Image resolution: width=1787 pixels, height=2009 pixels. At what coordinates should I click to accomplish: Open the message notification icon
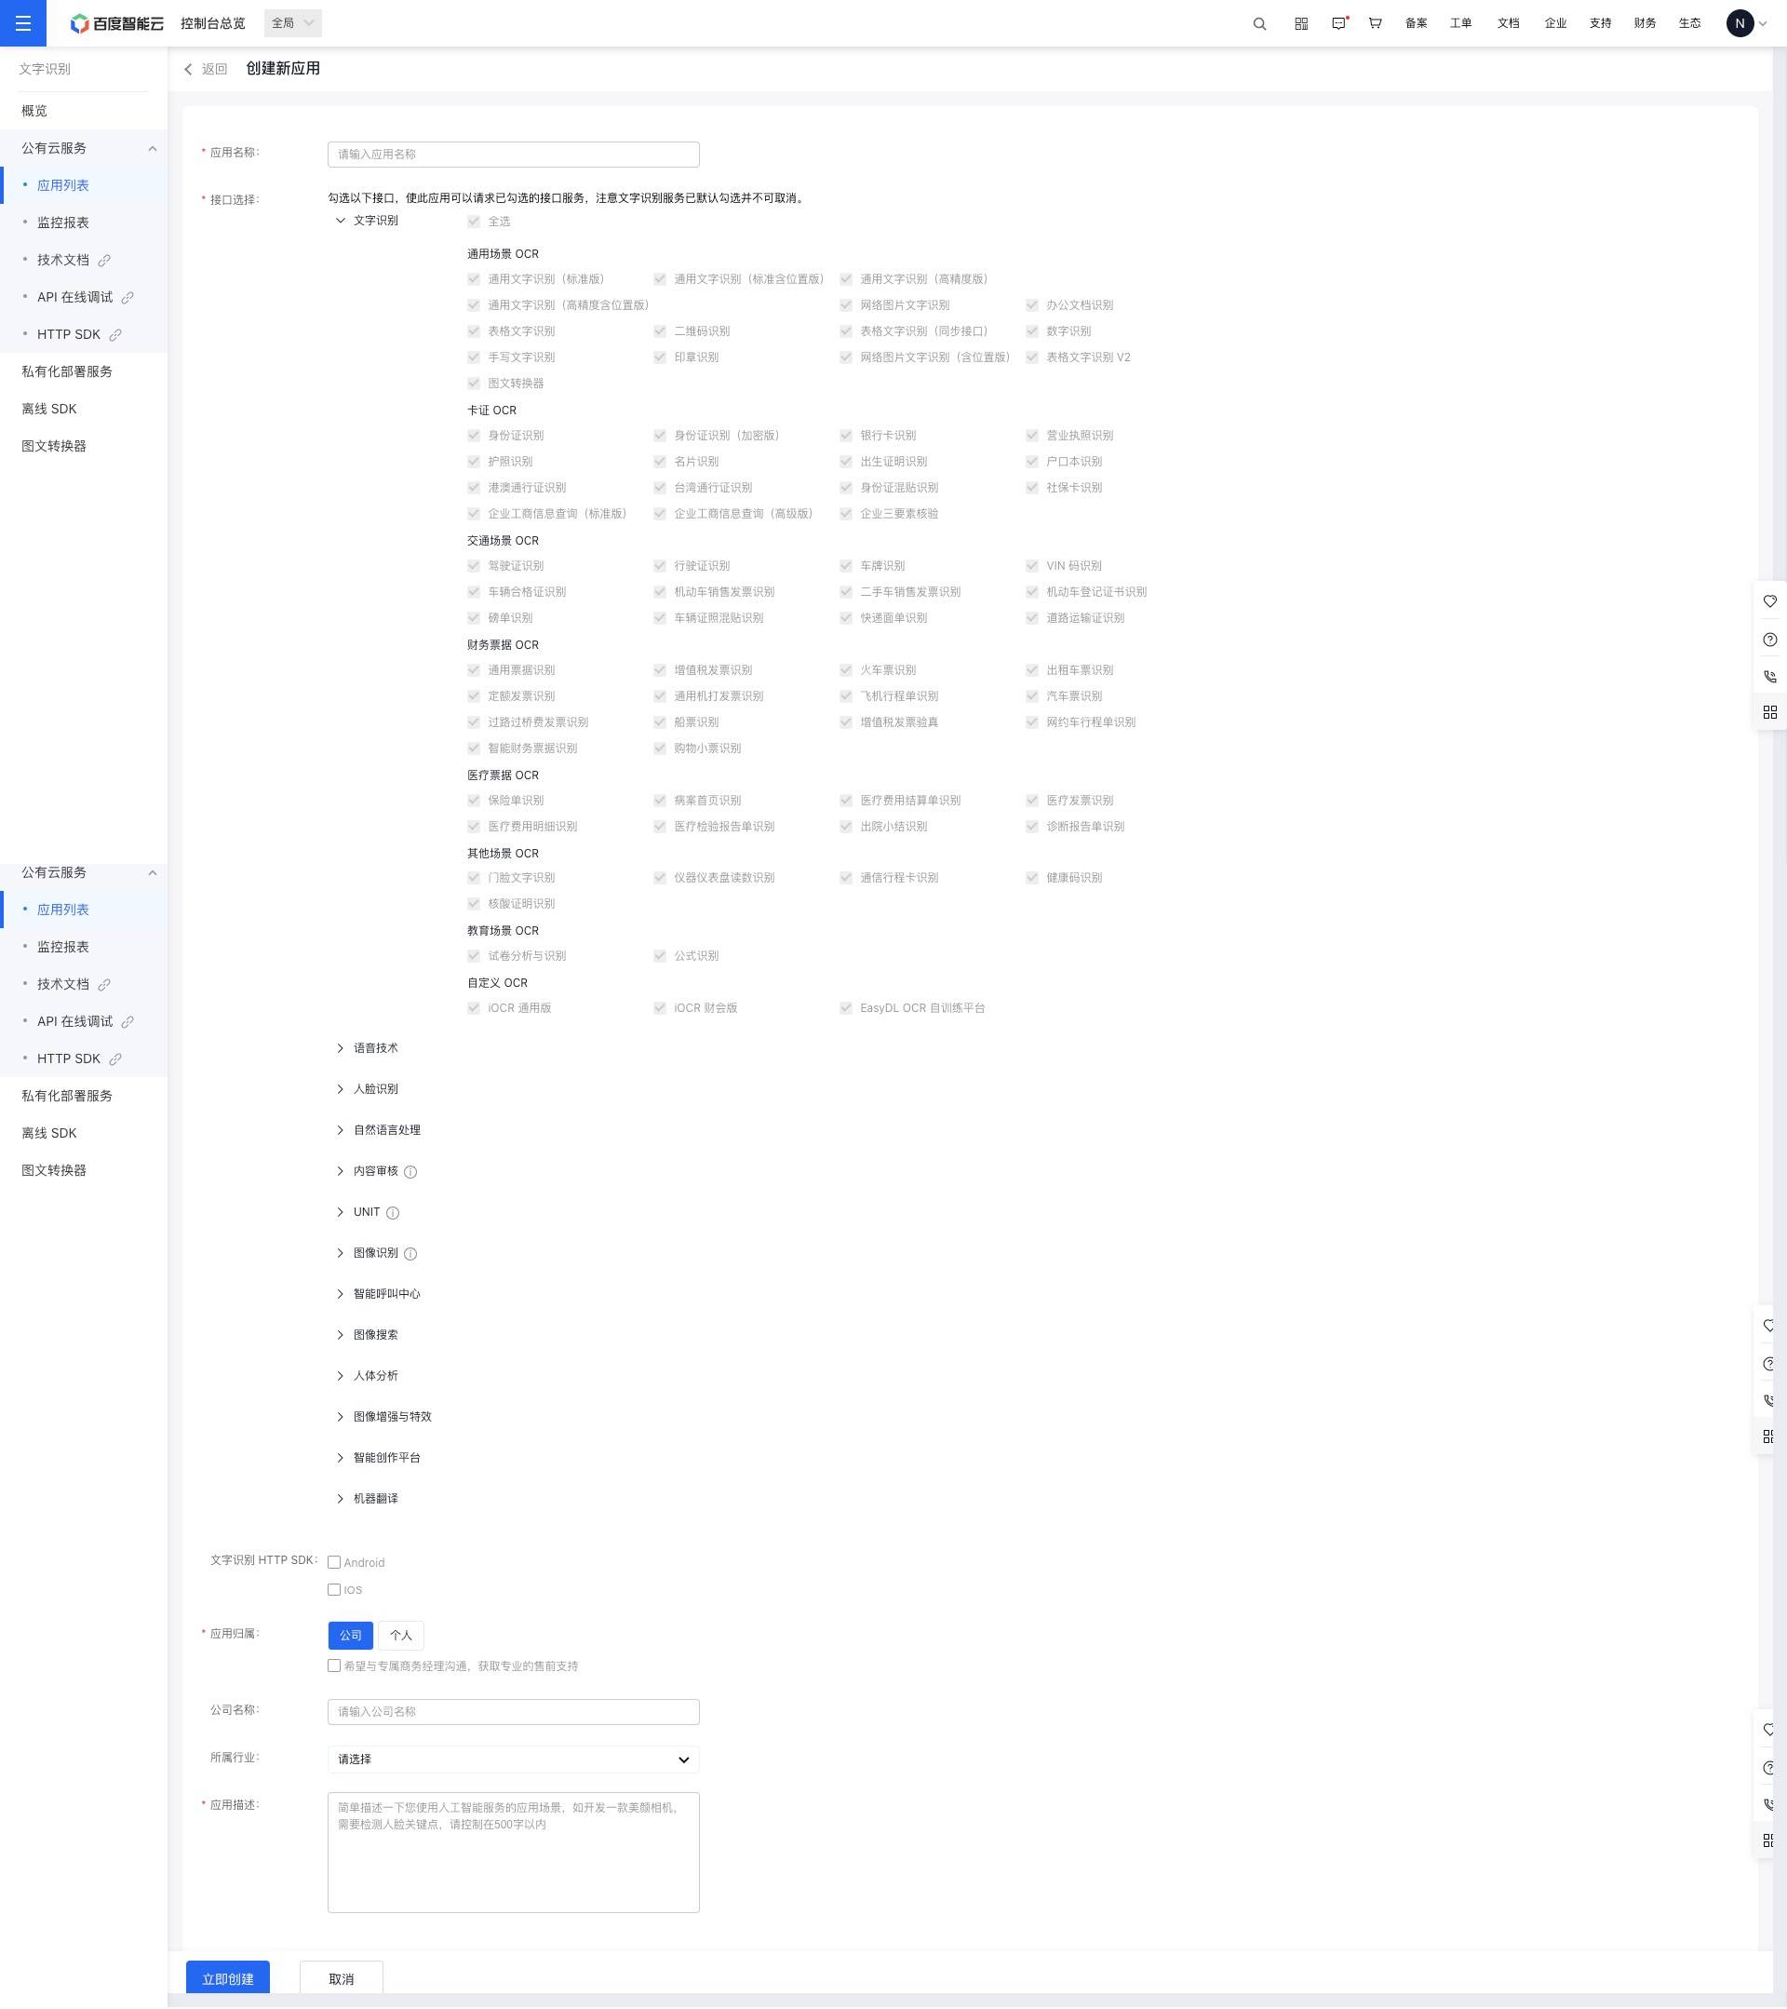pos(1338,23)
